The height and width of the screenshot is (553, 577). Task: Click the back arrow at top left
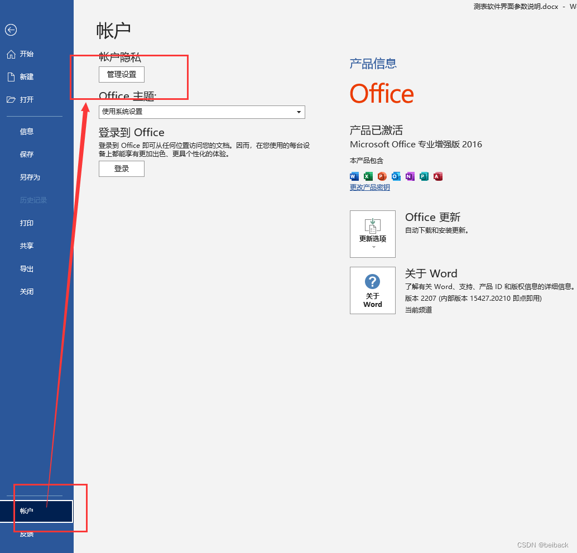point(11,30)
